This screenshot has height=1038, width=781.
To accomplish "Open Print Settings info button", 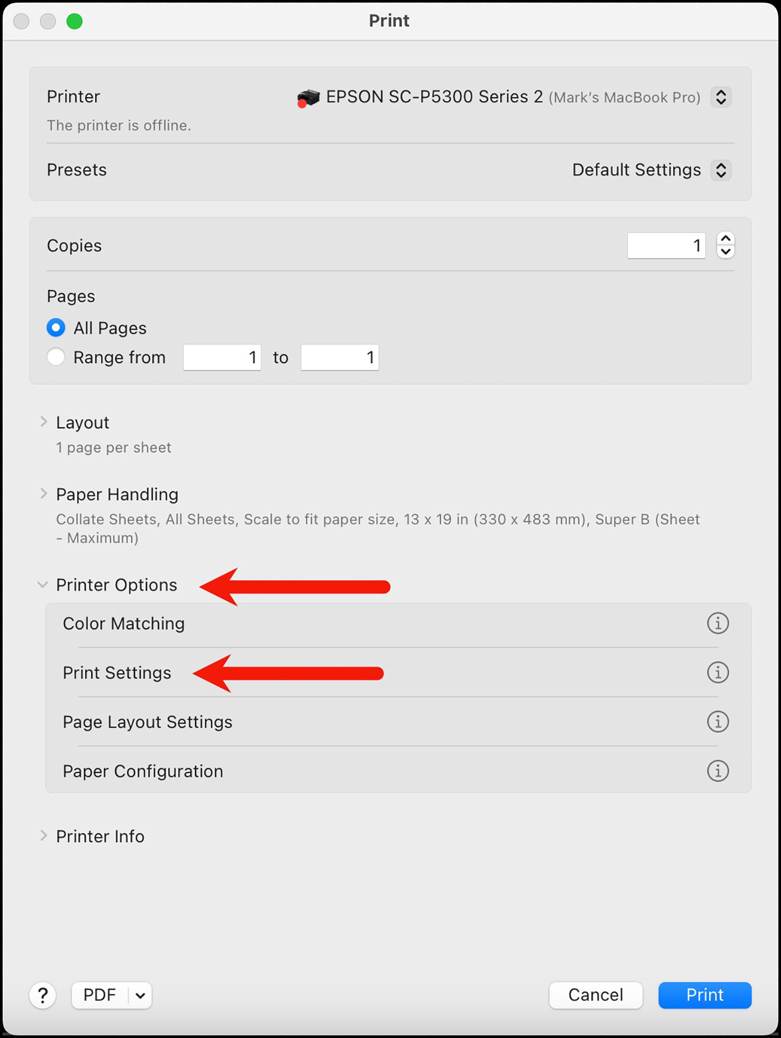I will pyautogui.click(x=718, y=672).
